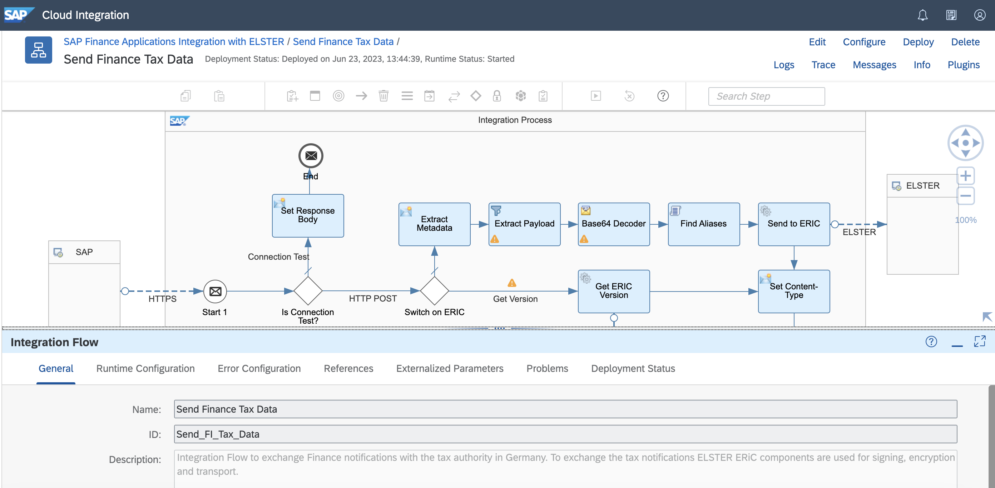Click the Copy toolbar icon
The width and height of the screenshot is (995, 488).
tap(186, 96)
